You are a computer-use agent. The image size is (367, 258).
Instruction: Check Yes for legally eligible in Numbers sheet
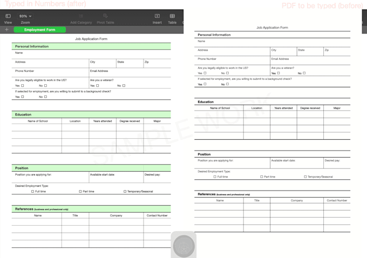(23, 86)
